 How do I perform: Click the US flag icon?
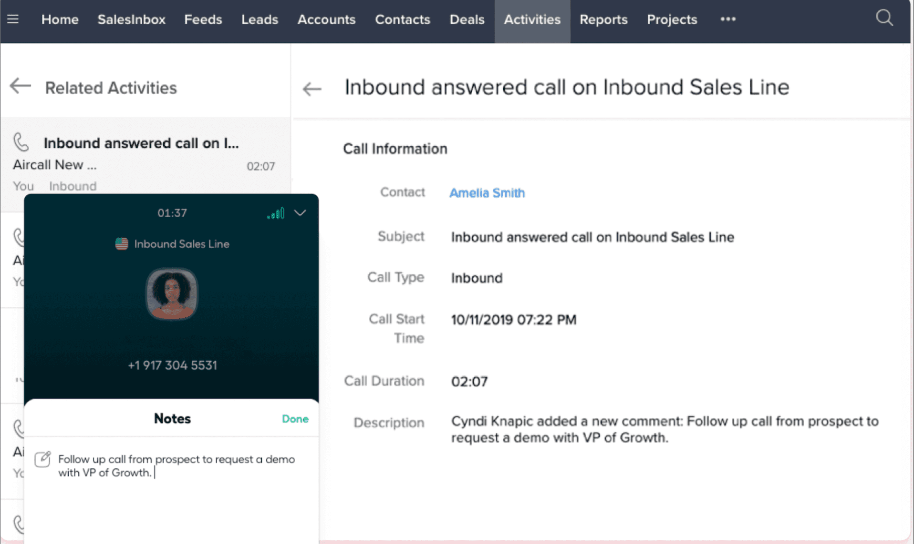[122, 244]
